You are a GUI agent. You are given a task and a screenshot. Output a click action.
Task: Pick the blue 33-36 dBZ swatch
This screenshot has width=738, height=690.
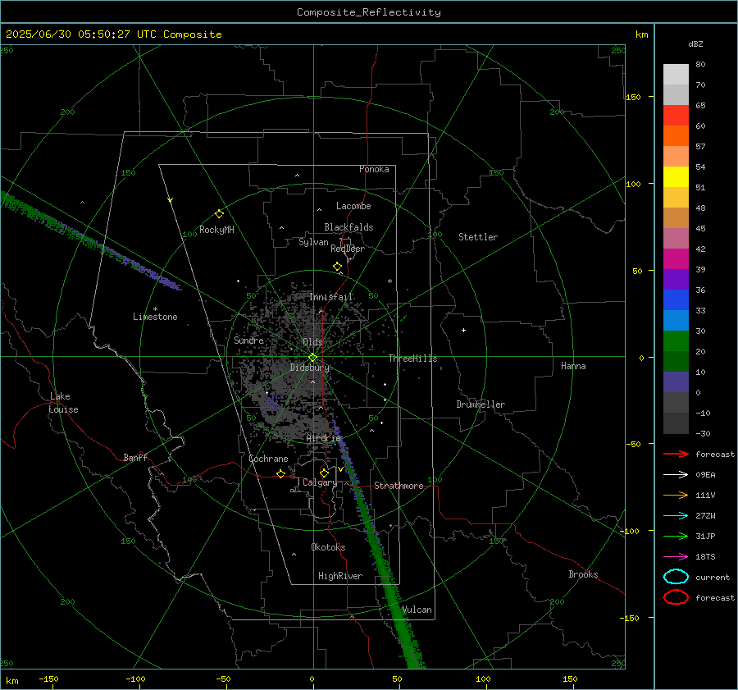(676, 300)
